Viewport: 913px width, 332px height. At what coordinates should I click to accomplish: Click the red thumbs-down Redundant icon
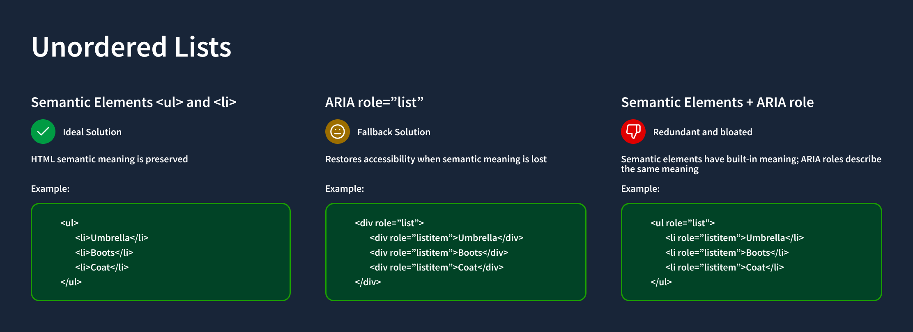pos(633,132)
